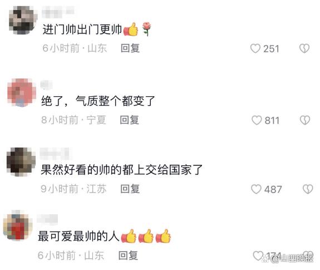The height and width of the screenshot is (270, 320).
Task: Click 回复 under '最可爱最帅的人'
Action: 128,256
